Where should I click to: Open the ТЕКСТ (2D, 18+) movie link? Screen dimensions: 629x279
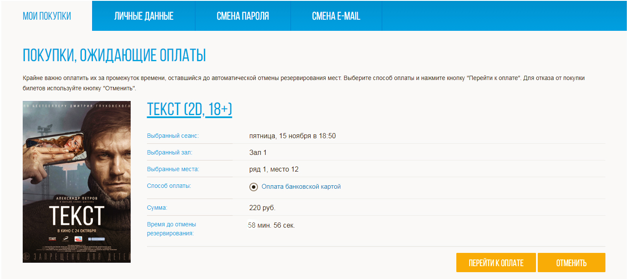coord(189,110)
